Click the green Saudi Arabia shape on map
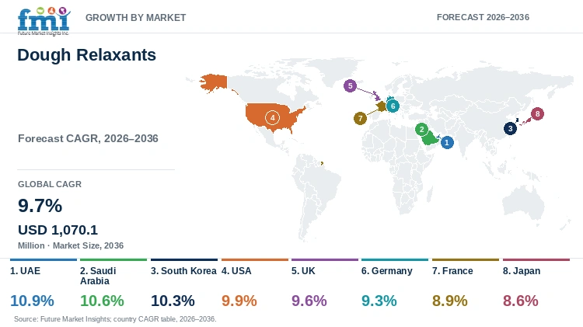Image resolution: width=583 pixels, height=327 pixels. pos(429,138)
